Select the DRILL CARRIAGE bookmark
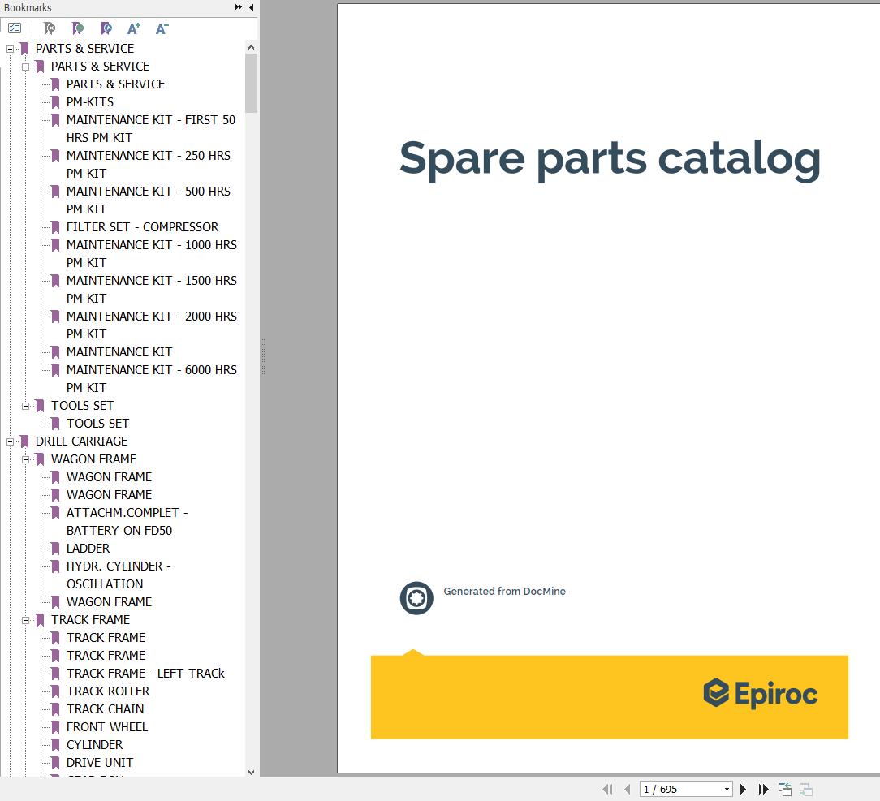The image size is (880, 801). point(81,441)
